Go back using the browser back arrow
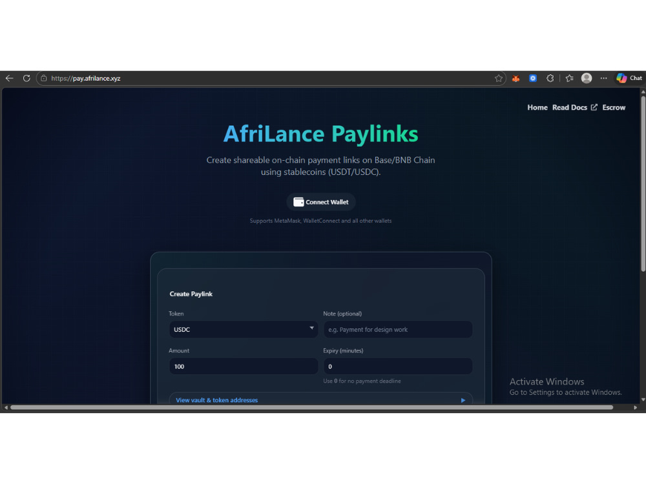This screenshot has width=646, height=484. 10,78
